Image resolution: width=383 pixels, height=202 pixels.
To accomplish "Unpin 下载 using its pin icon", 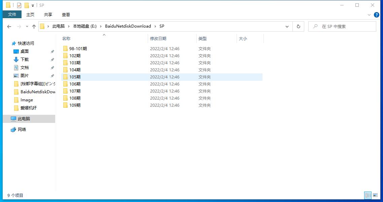I will pos(52,60).
